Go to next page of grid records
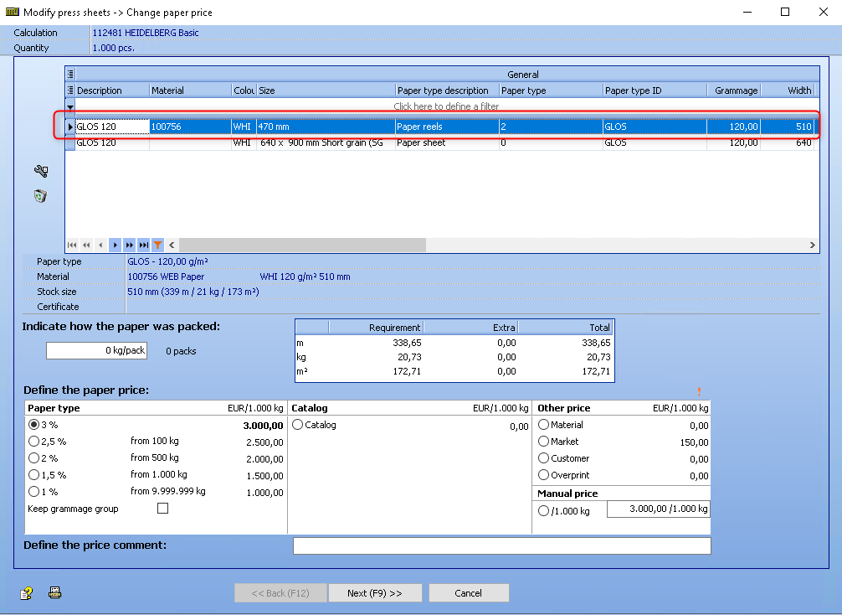The height and width of the screenshot is (615, 842). pyautogui.click(x=130, y=245)
